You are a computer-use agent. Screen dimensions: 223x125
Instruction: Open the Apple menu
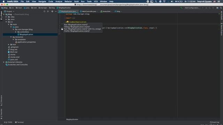click(3, 1)
